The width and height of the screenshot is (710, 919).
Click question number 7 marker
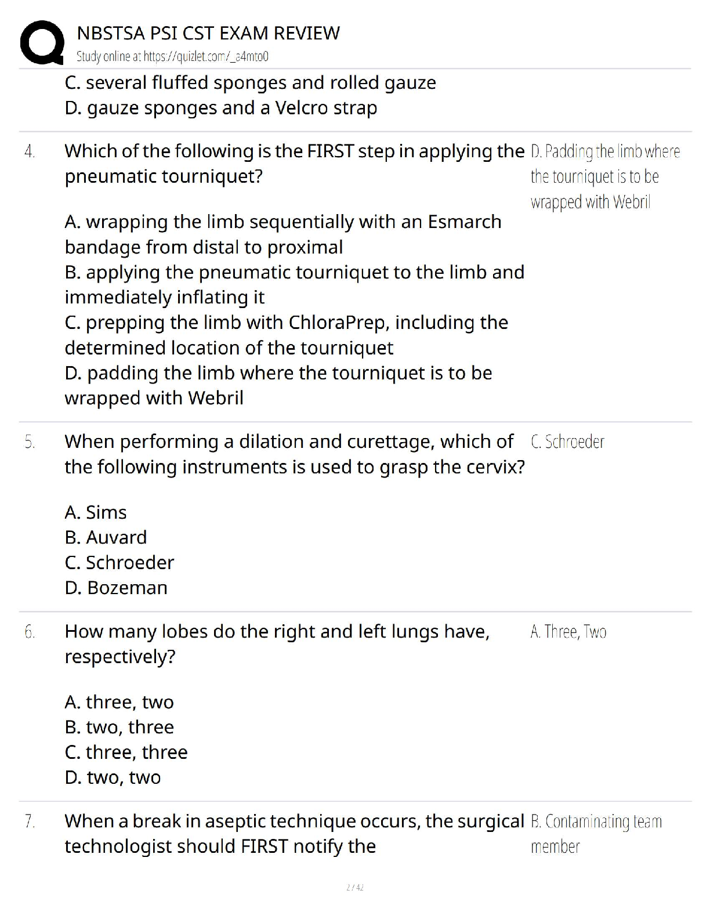coord(30,822)
